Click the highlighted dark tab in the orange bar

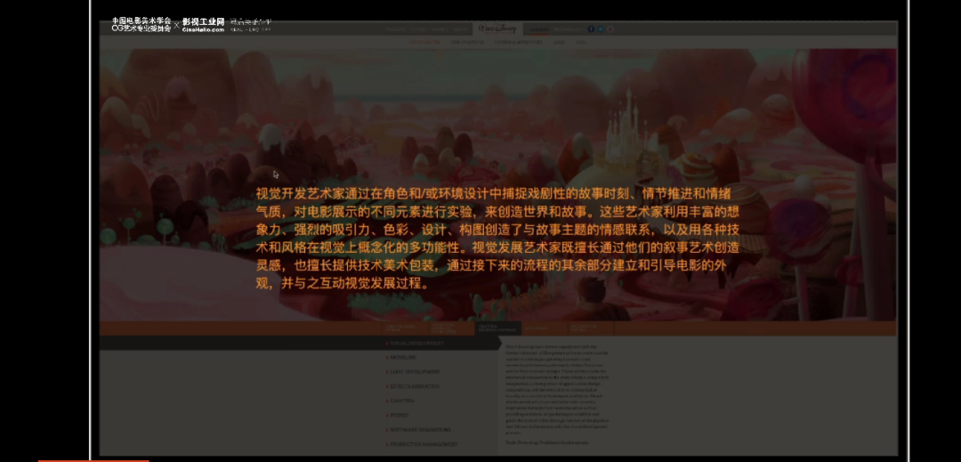click(x=498, y=328)
